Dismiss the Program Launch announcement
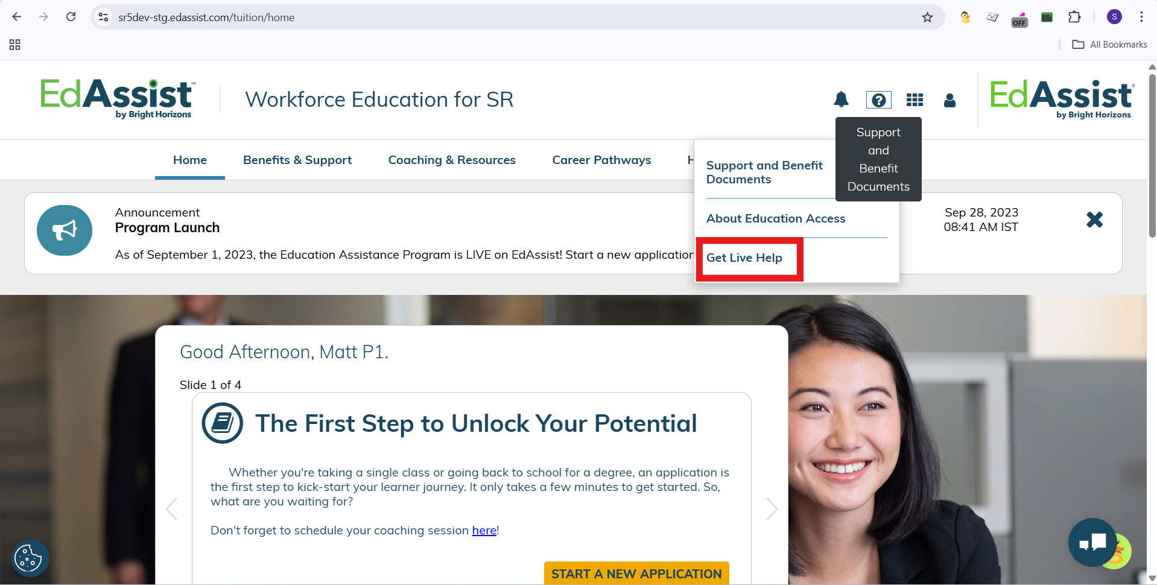This screenshot has height=585, width=1157. [x=1094, y=220]
